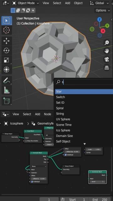Click the blue Z axis gizmo
The image size is (113, 201).
click(100, 19)
